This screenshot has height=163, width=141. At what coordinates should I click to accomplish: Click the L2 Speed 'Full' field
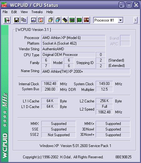pos(104,106)
